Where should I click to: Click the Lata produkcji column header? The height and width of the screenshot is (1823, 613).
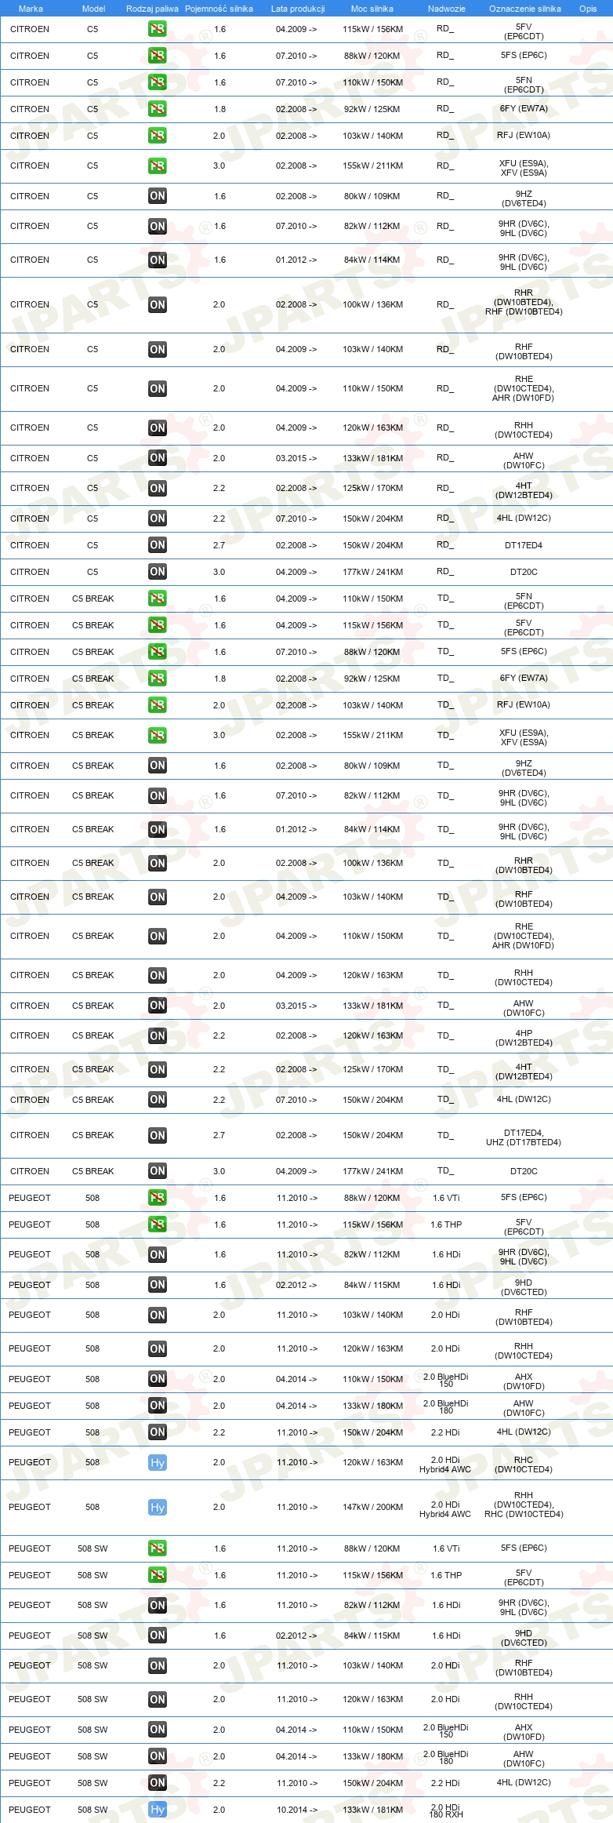(298, 9)
